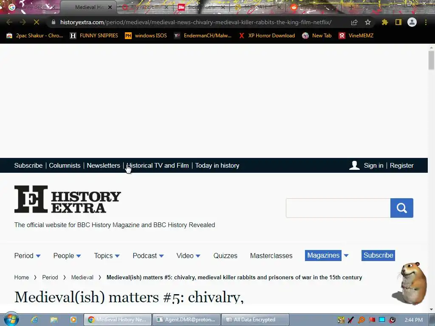Open the Chrome profile avatar
Viewport: 435px width, 326px height.
[x=412, y=22]
